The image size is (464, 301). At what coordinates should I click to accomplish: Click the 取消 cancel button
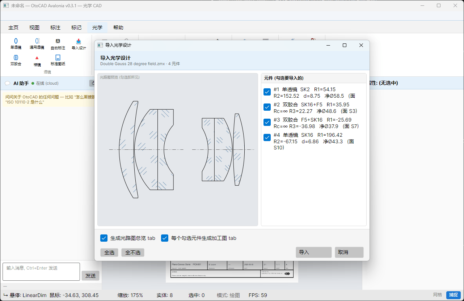(x=349, y=252)
